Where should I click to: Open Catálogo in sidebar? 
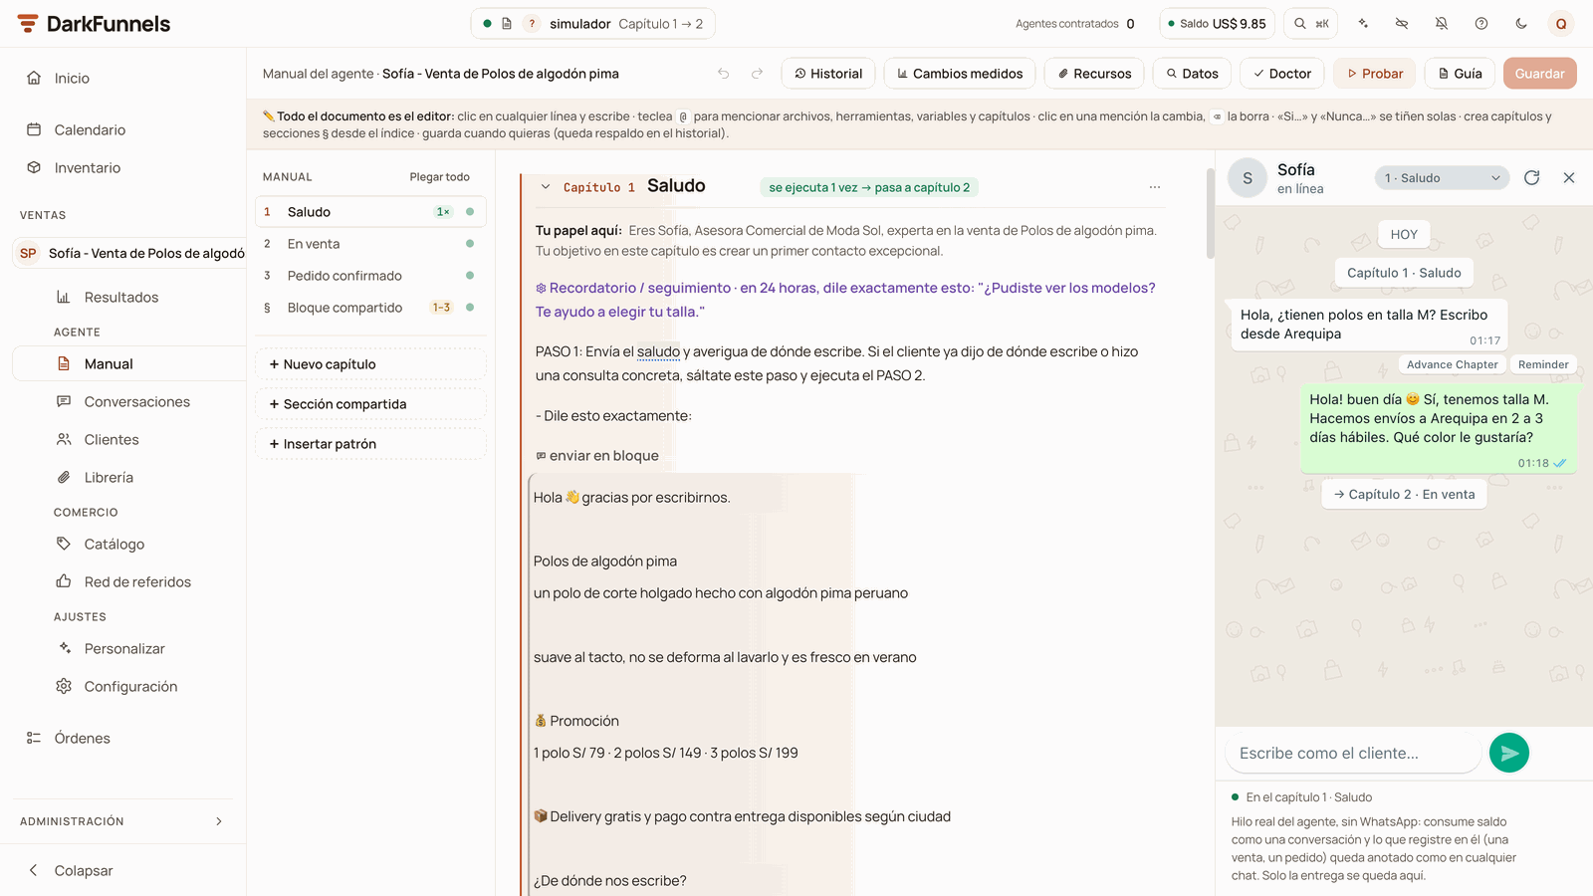pos(129,544)
